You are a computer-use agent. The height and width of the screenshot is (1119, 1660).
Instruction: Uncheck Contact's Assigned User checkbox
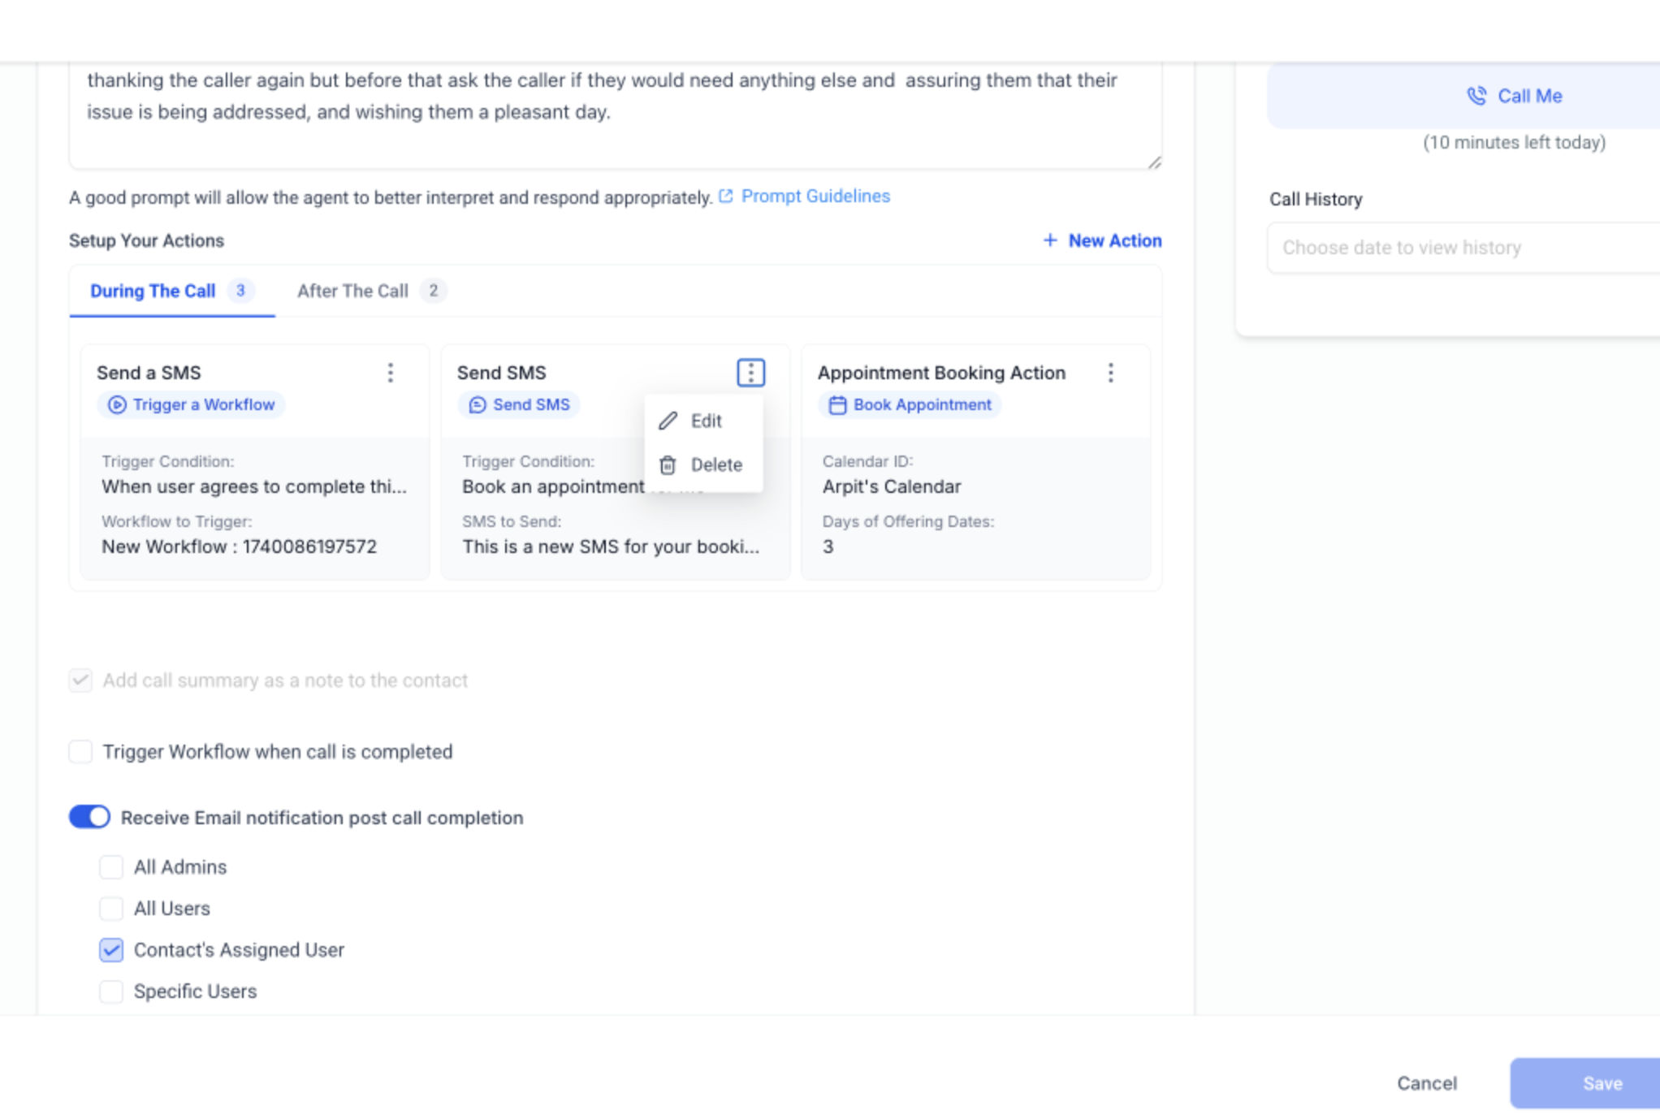[111, 949]
